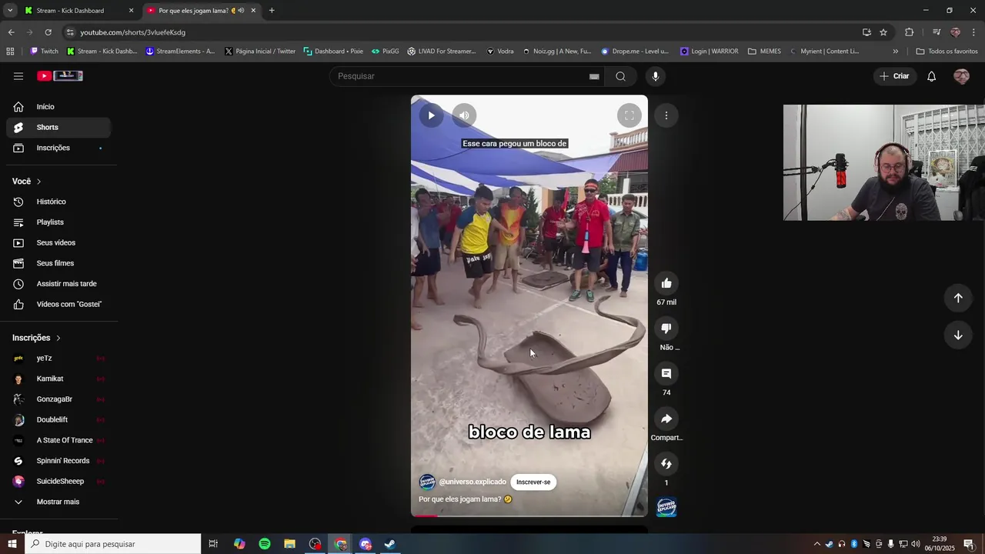Open the @universo.explicado channel link

click(x=472, y=482)
